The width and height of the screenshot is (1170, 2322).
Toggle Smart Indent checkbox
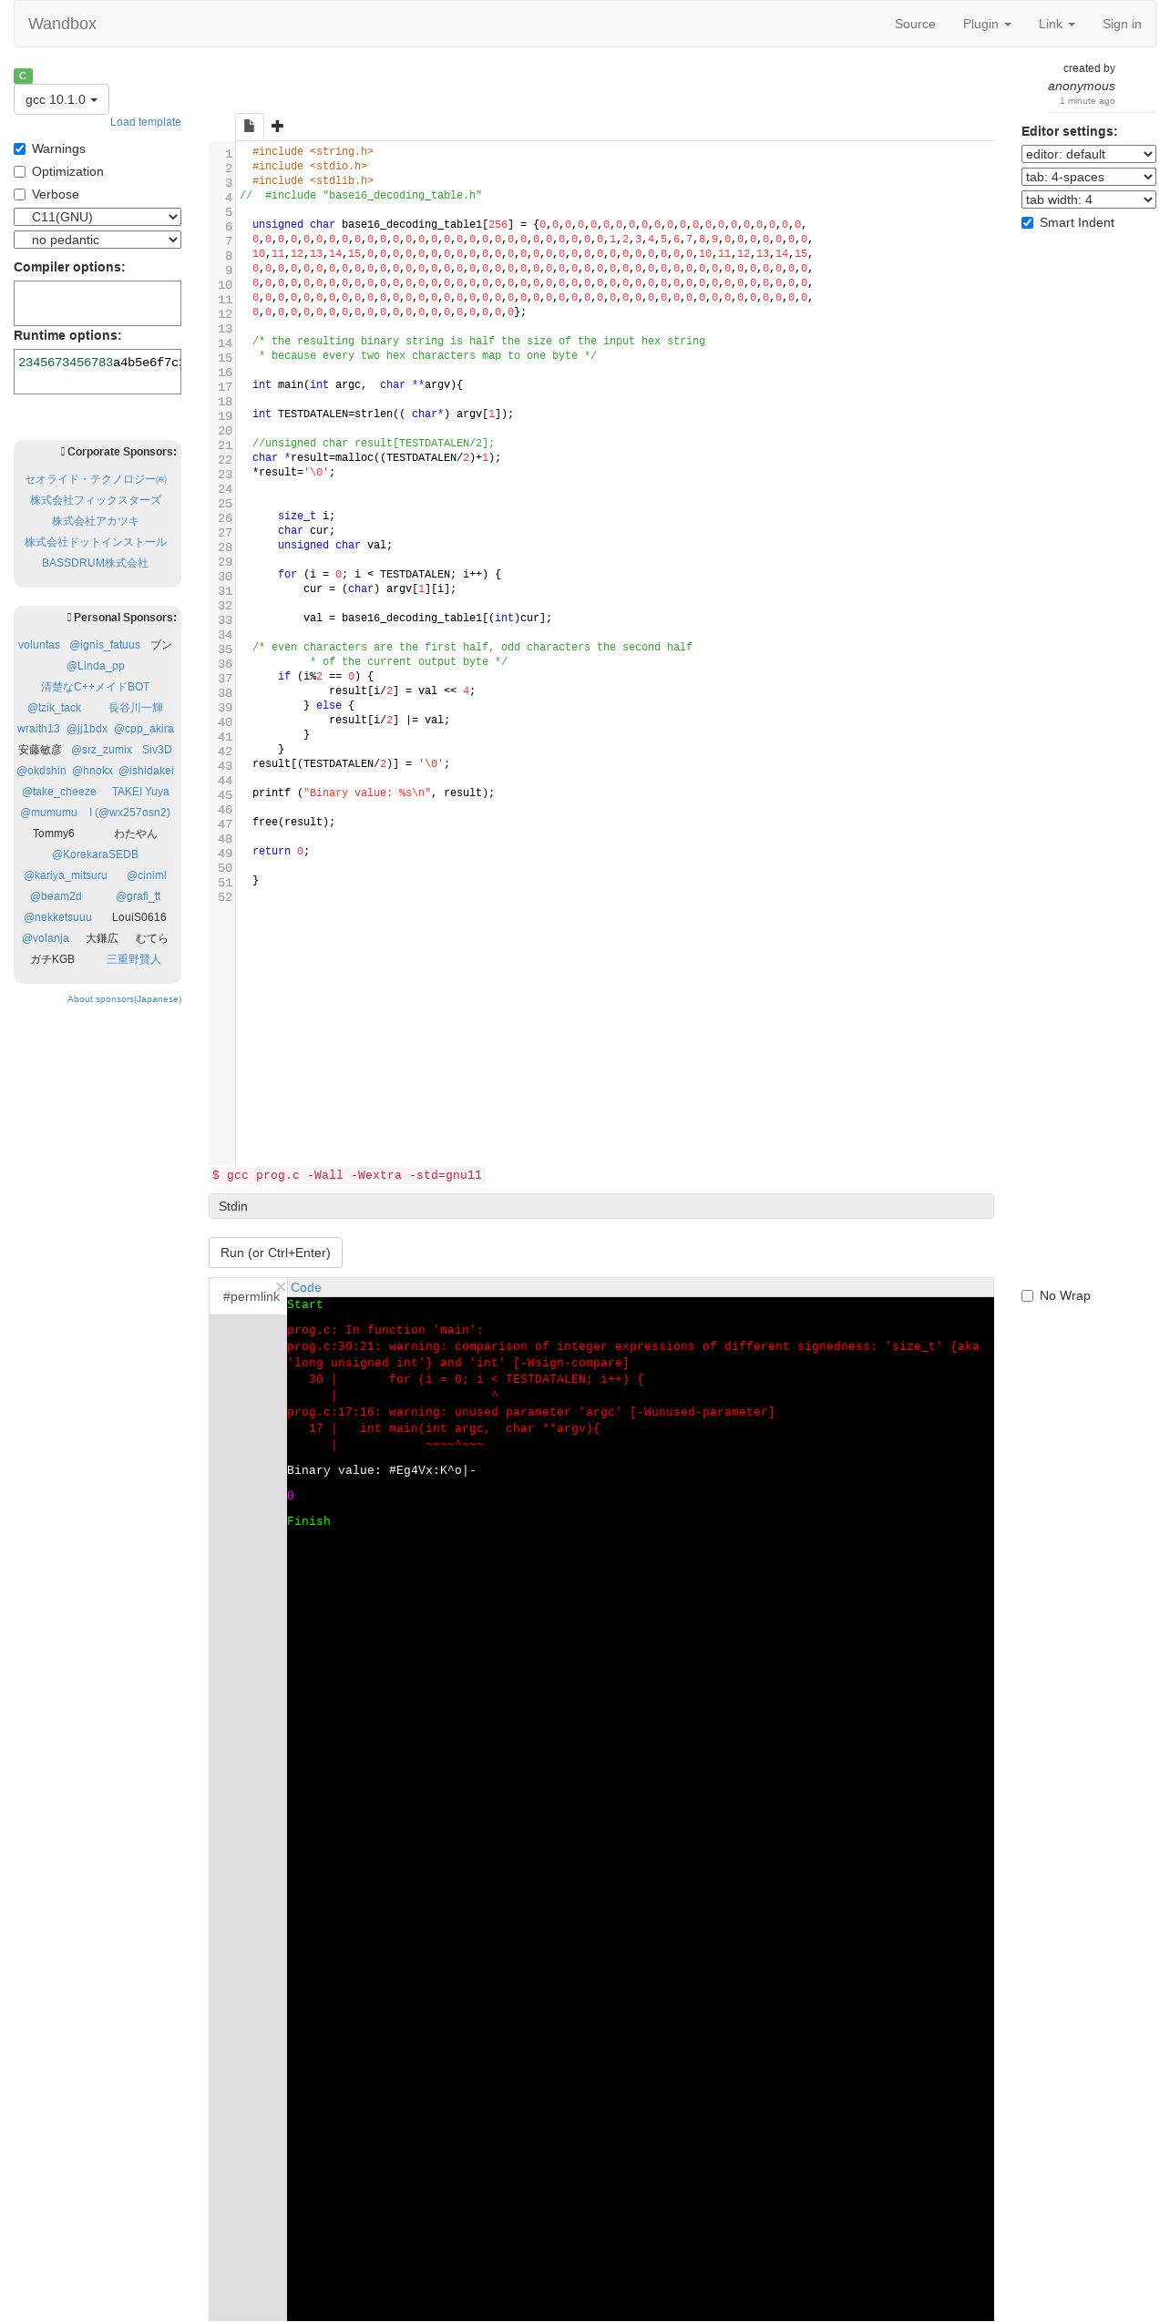pyautogui.click(x=1027, y=222)
